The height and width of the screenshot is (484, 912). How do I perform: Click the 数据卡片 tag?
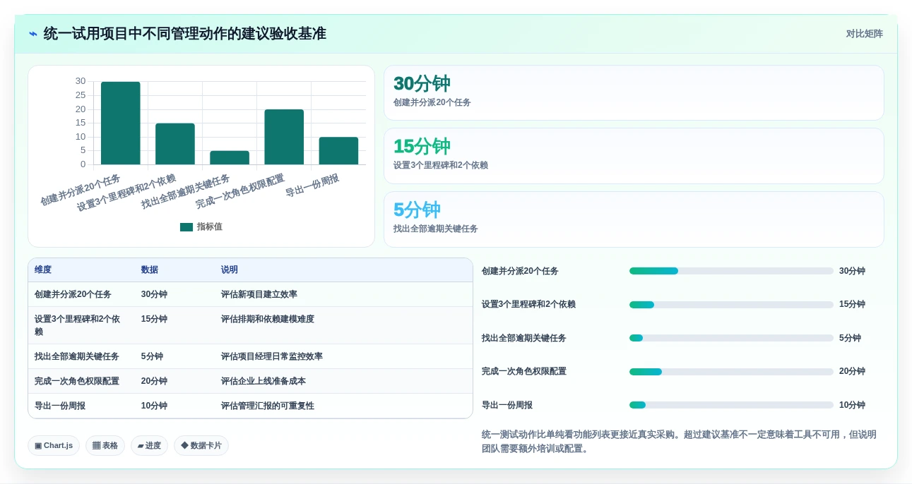[201, 446]
